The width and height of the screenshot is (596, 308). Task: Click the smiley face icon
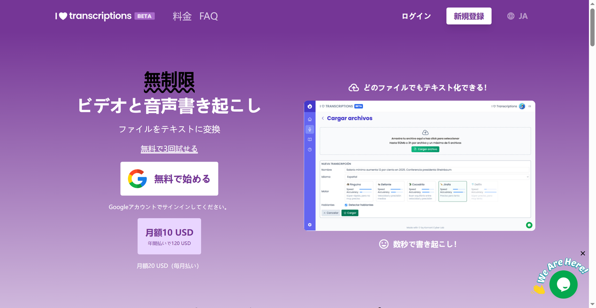(x=384, y=244)
